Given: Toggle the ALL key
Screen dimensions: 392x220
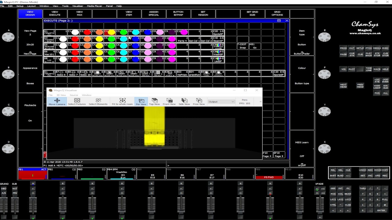Looking at the screenshot, I should [385, 93].
